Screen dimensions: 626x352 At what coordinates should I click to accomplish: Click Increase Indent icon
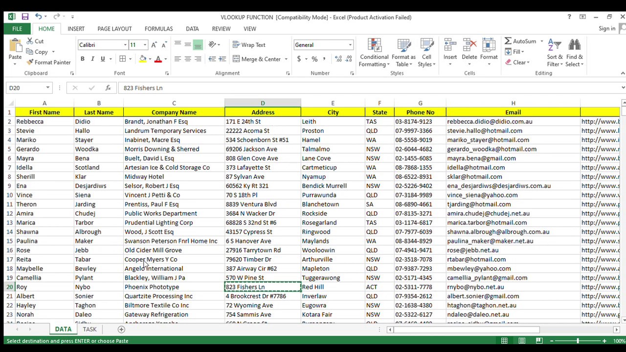click(223, 59)
